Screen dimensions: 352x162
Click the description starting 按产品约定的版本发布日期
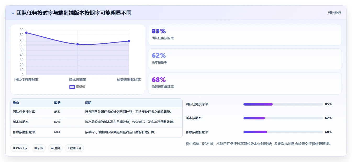[130, 122]
